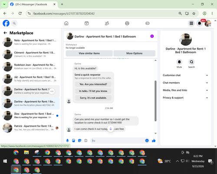Attach a file with photo icon
Image resolution: width=217 pixels, height=174 pixels.
click(73, 141)
